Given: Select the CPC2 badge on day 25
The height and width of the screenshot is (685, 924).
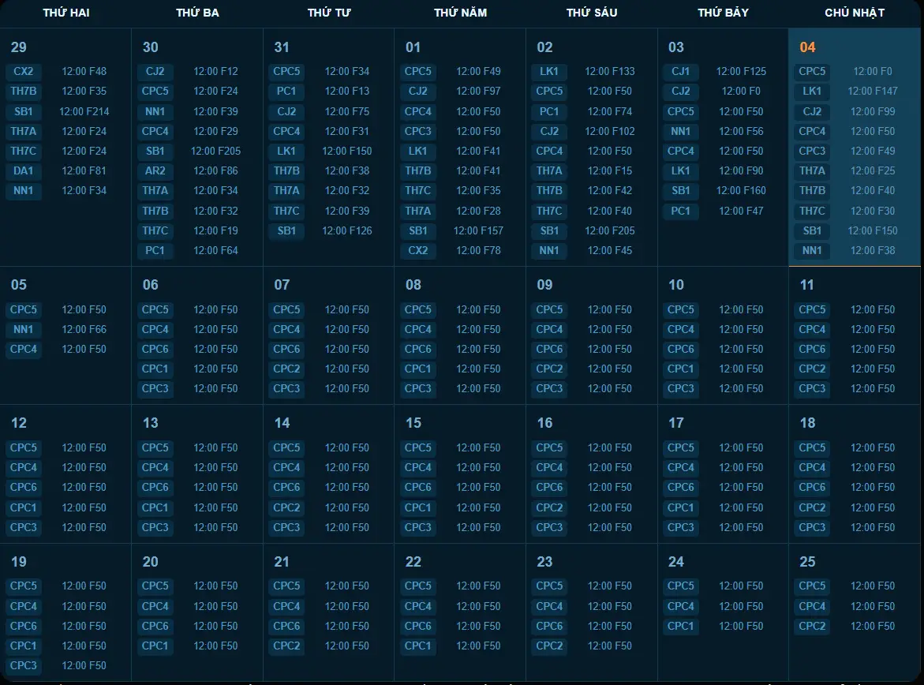Looking at the screenshot, I should coord(812,626).
